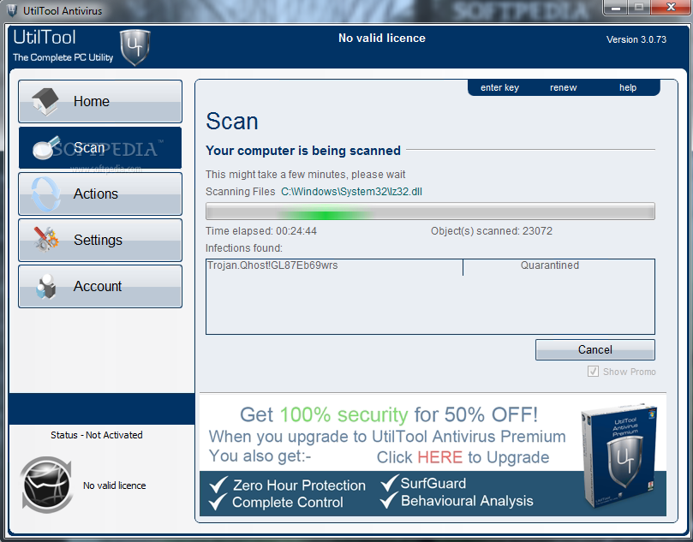693x542 pixels.
Task: Cancel the running scan
Action: pyautogui.click(x=594, y=350)
